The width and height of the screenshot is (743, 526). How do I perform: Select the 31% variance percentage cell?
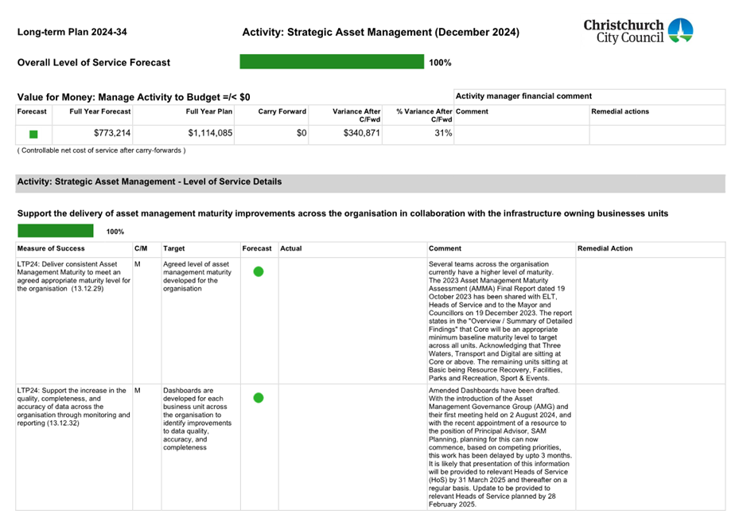[x=442, y=134]
